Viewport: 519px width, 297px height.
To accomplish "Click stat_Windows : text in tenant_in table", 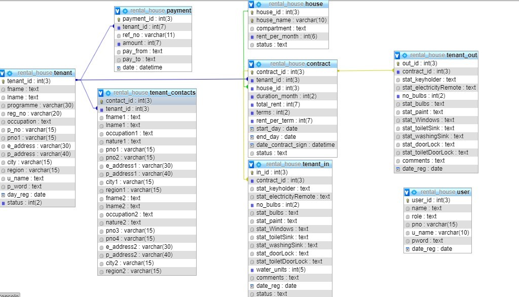I will 290,229.
